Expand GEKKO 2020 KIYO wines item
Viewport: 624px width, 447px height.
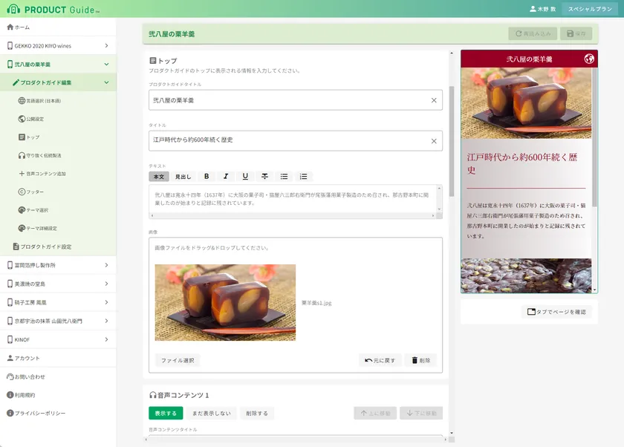pyautogui.click(x=106, y=46)
